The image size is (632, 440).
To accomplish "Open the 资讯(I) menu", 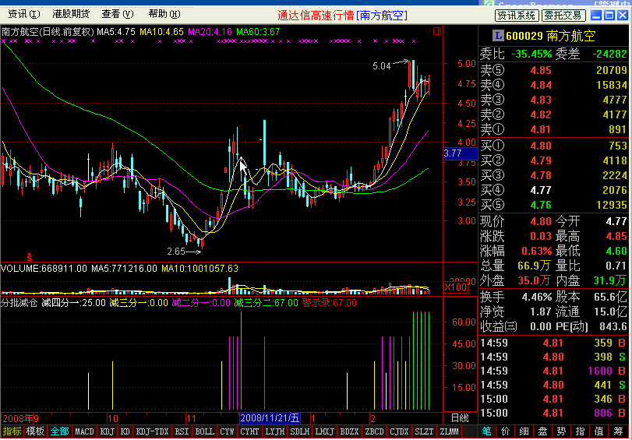I will click(25, 14).
